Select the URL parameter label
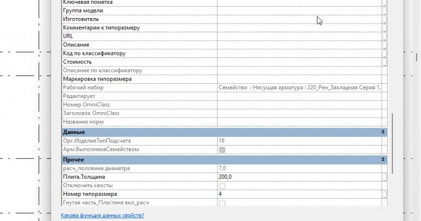 [68, 36]
